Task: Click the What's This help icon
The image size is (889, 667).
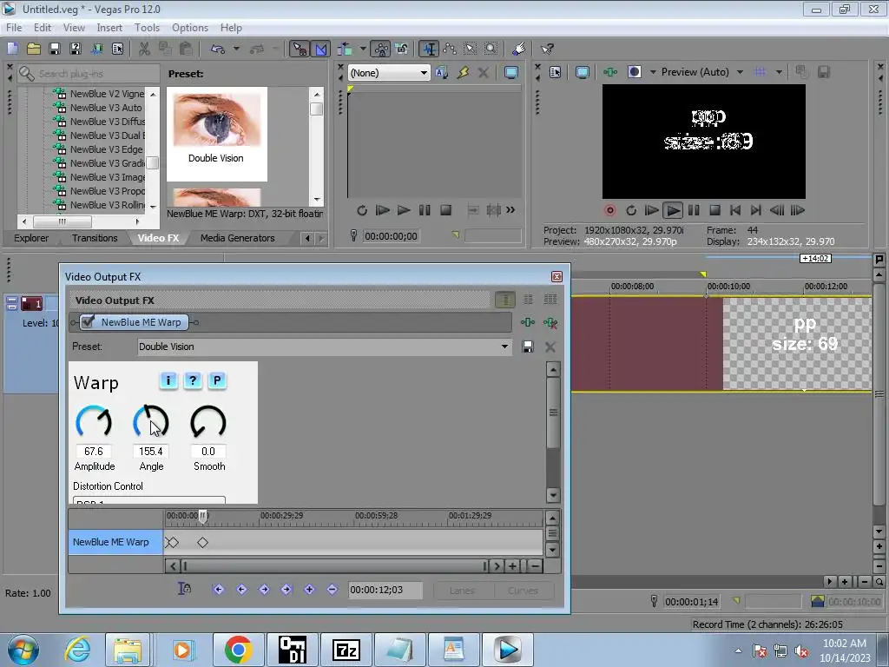Action: [x=547, y=49]
